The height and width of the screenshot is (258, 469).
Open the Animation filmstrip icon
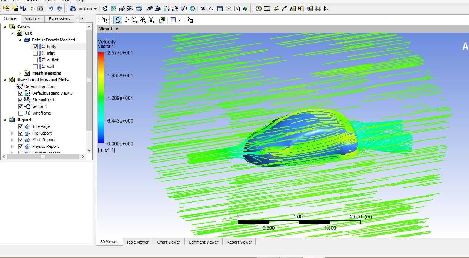[x=267, y=9]
